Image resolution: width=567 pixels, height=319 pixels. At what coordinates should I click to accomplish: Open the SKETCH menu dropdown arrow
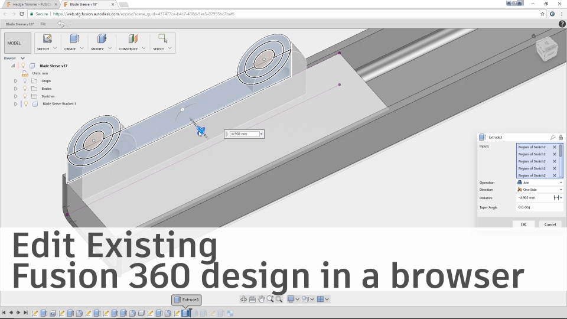pyautogui.click(x=55, y=48)
